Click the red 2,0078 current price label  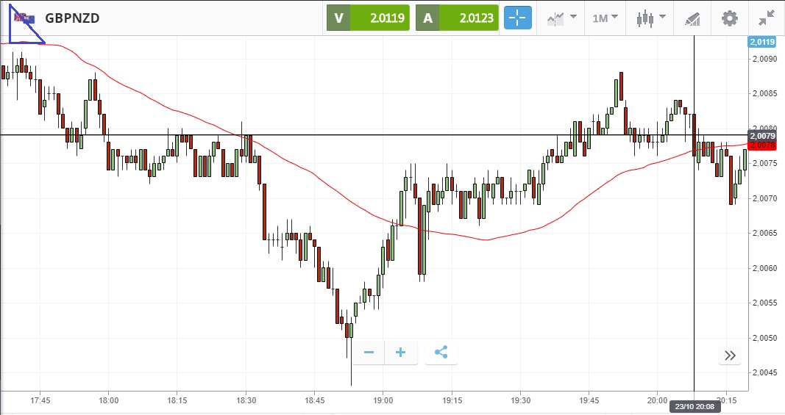click(762, 145)
